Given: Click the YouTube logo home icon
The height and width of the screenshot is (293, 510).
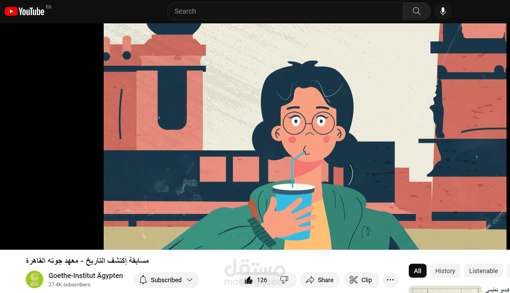Looking at the screenshot, I should [x=24, y=12].
